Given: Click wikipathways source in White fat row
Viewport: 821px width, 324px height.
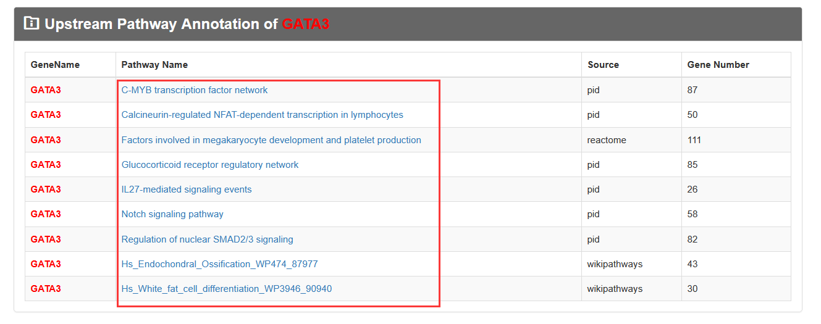Looking at the screenshot, I should [615, 289].
